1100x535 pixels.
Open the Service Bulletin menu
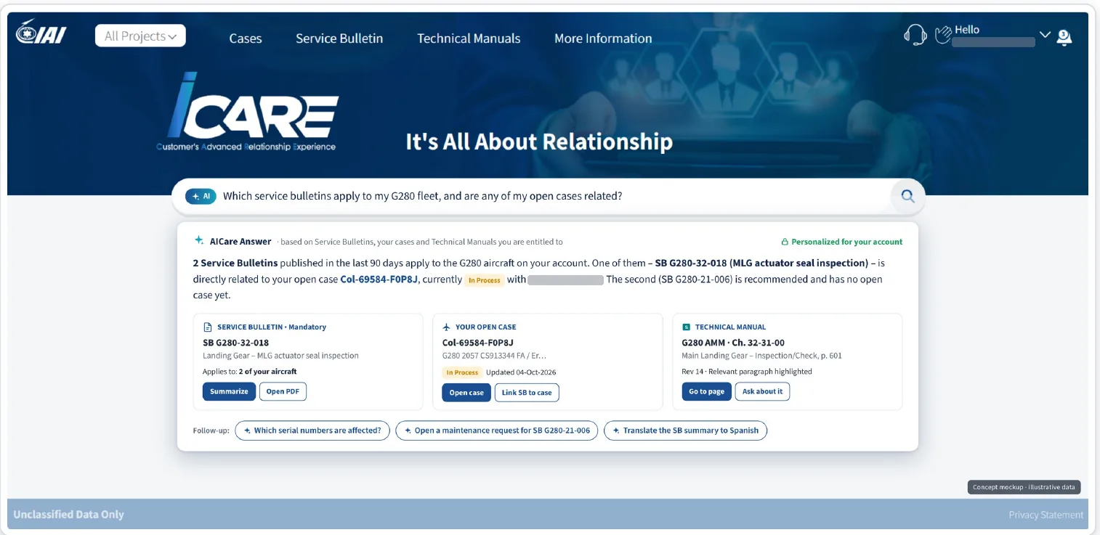[339, 38]
